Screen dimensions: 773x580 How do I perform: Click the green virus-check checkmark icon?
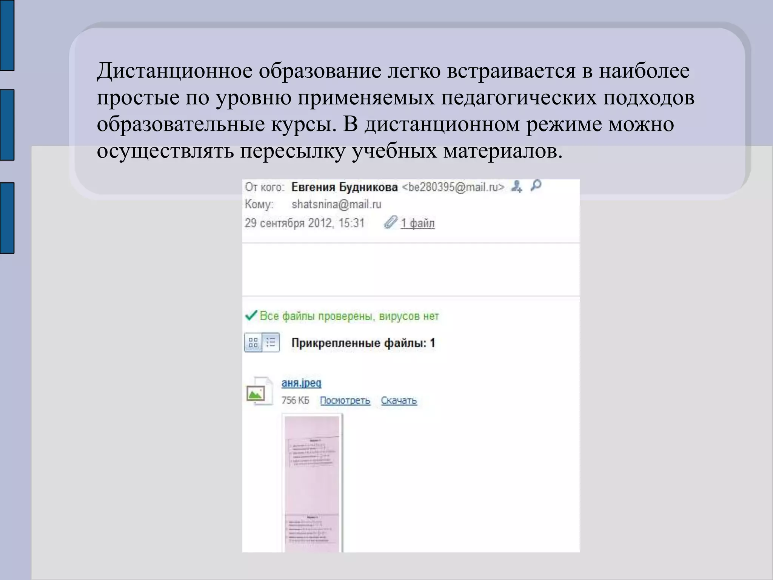coord(251,315)
